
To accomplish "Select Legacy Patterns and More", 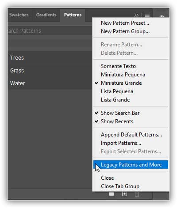I will point(131,165).
